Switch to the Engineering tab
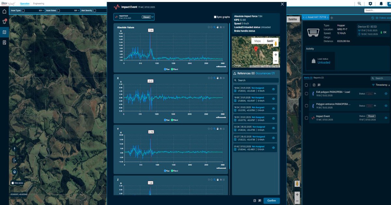This screenshot has height=205, width=391. pyautogui.click(x=39, y=4)
